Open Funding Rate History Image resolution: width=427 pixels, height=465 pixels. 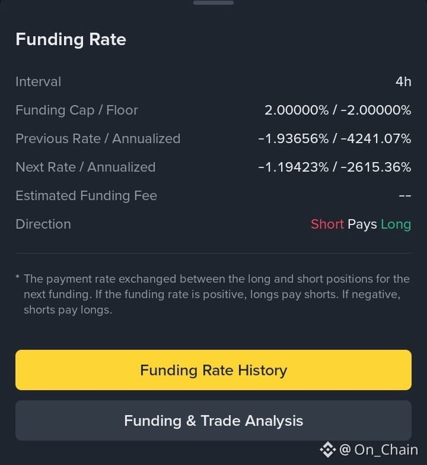[x=213, y=370]
